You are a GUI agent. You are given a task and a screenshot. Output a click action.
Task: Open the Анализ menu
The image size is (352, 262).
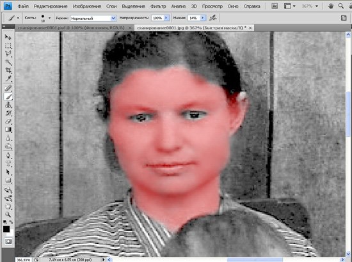179,6
